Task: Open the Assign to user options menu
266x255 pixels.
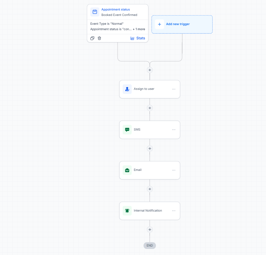Action: [x=174, y=89]
